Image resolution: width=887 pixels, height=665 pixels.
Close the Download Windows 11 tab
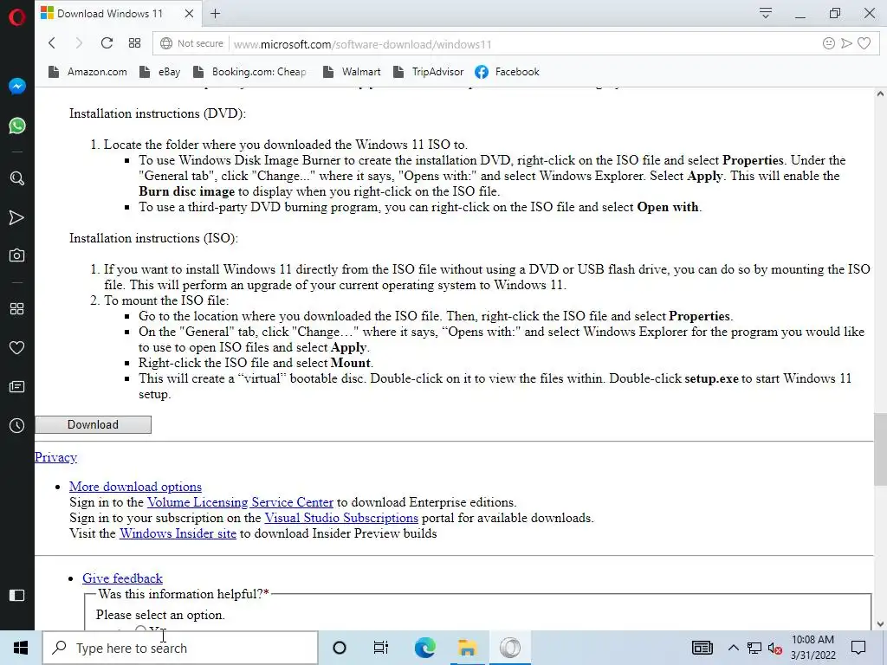tap(190, 14)
